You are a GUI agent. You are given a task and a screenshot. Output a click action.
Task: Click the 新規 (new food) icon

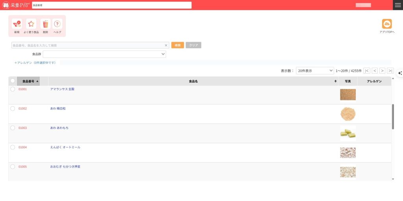[x=17, y=24]
